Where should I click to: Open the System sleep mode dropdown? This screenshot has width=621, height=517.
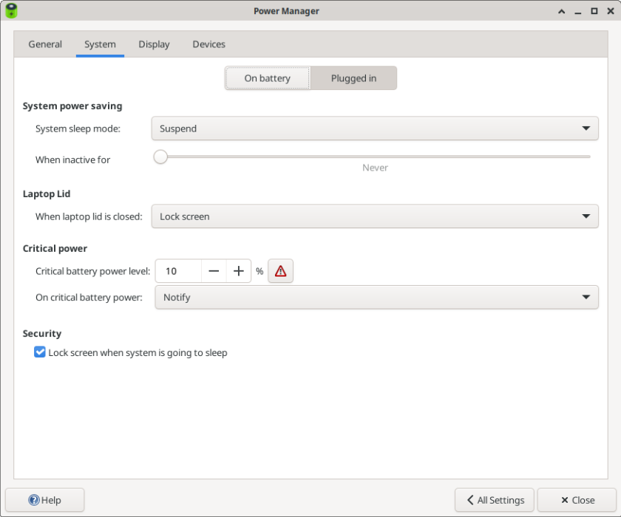(373, 128)
